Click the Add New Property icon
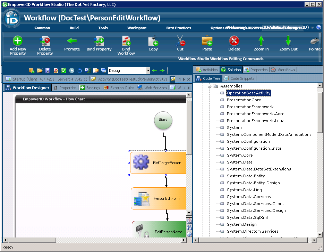The height and width of the screenshot is (252, 324). click(x=18, y=41)
